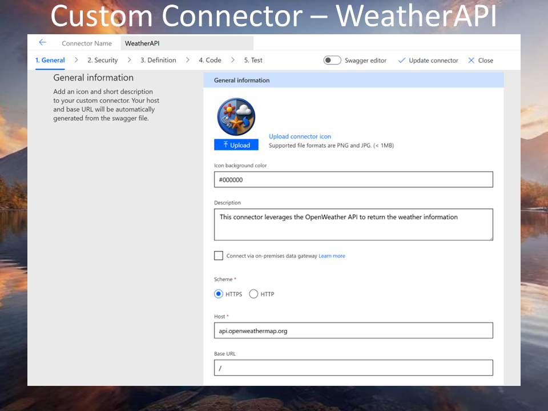Click the weather connector icon image
The height and width of the screenshot is (411, 548).
click(x=236, y=116)
